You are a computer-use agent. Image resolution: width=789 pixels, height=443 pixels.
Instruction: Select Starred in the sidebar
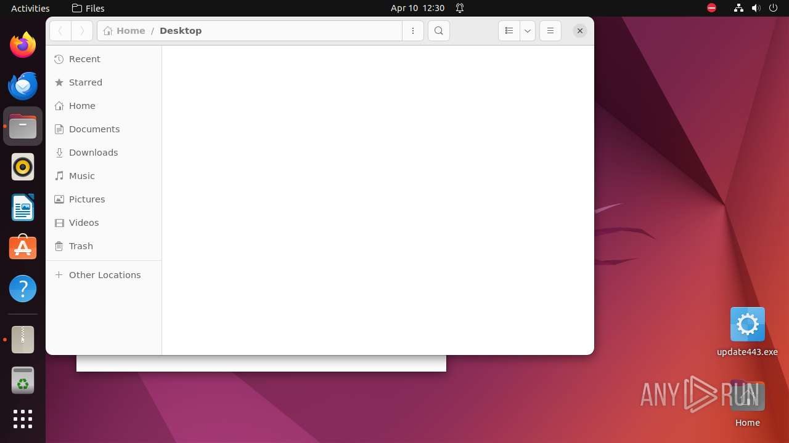pos(104,82)
